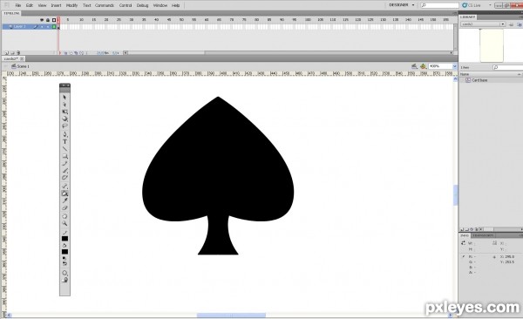
Task: Select the Lasso tool
Action: [65, 126]
